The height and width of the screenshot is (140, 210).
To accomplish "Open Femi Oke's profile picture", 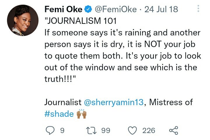I will tap(23, 20).
